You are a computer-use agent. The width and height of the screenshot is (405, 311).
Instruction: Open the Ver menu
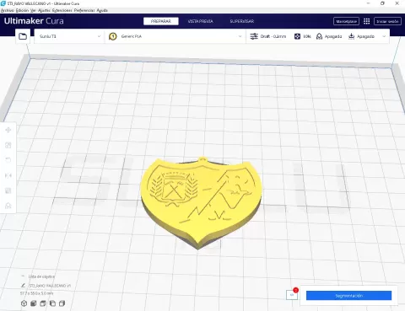[33, 10]
